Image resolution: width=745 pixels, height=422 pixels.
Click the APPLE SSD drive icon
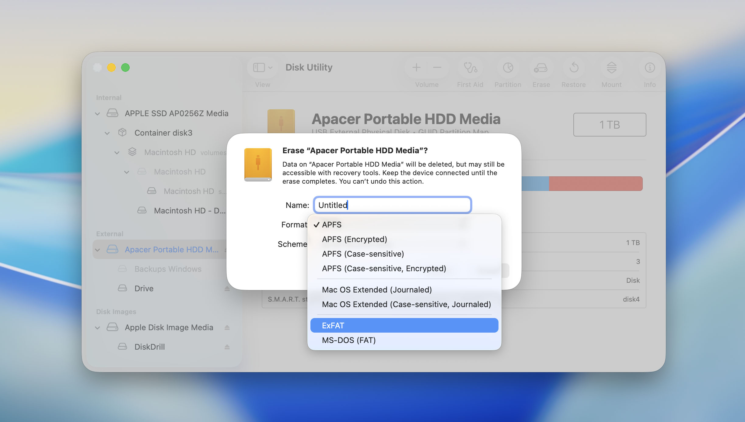112,113
